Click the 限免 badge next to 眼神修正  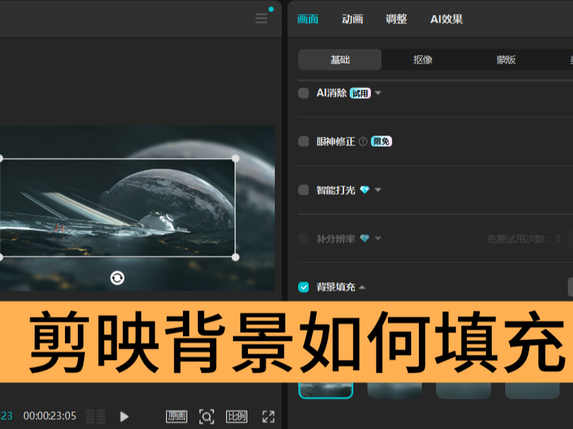point(381,142)
